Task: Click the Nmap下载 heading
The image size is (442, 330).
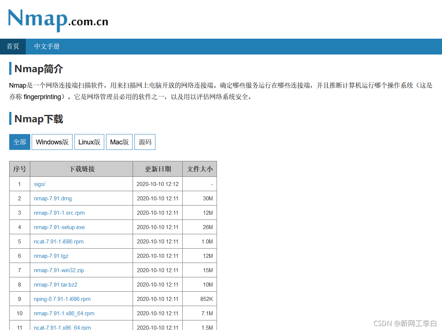Action: [x=39, y=119]
